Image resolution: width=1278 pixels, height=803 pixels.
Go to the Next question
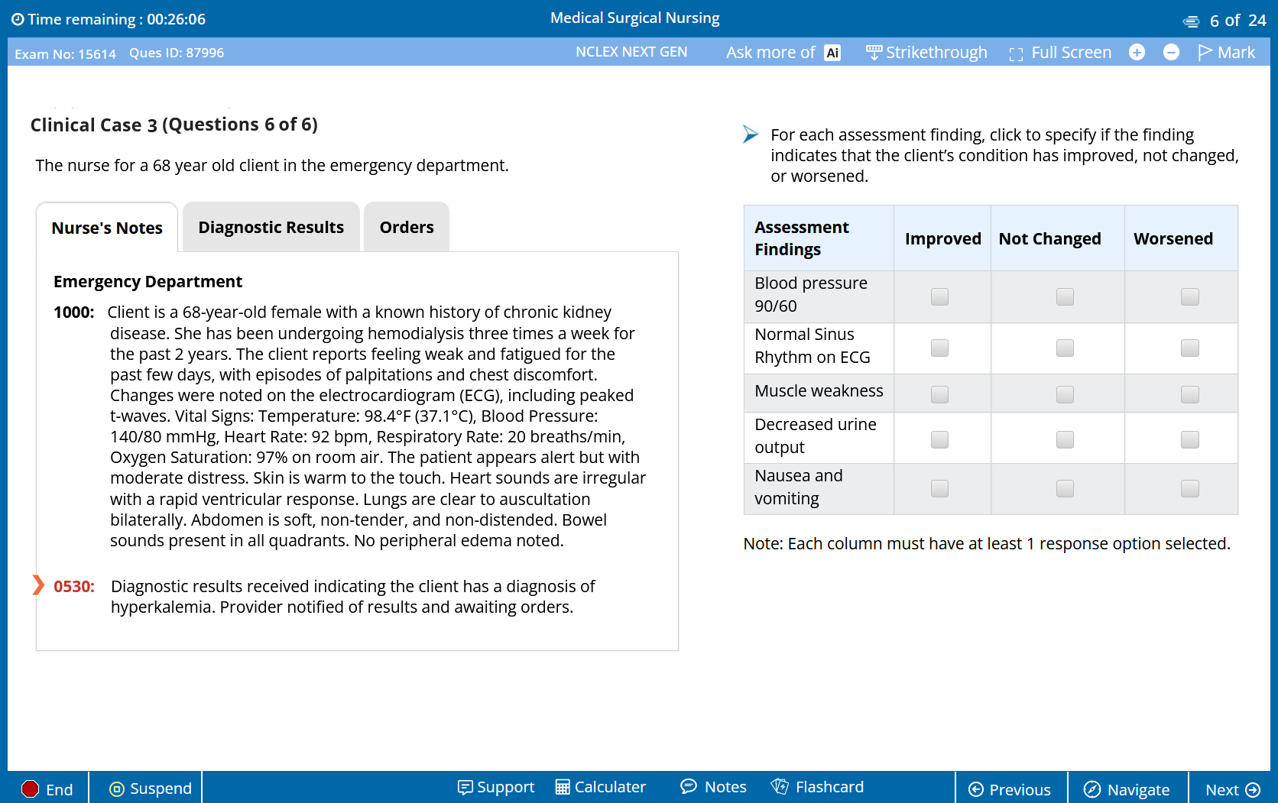pyautogui.click(x=1232, y=789)
